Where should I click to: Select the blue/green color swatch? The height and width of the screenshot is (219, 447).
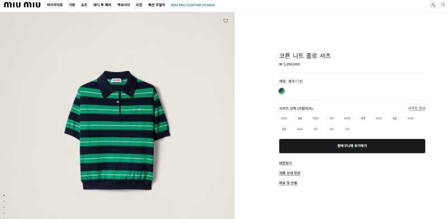tap(282, 91)
